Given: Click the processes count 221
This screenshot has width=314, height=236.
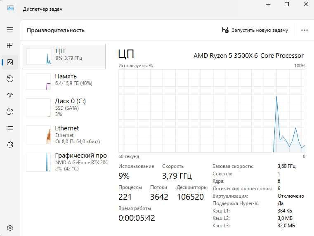Looking at the screenshot, I should [125, 197].
